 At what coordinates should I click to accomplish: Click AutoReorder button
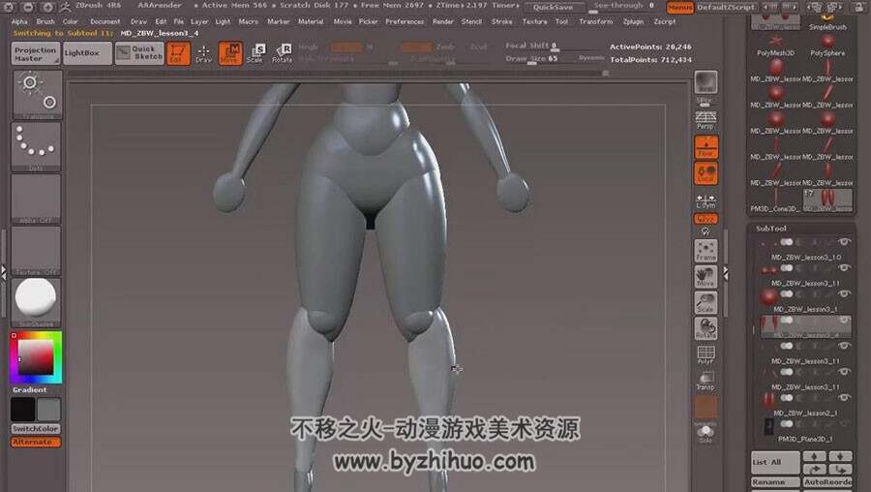827,482
